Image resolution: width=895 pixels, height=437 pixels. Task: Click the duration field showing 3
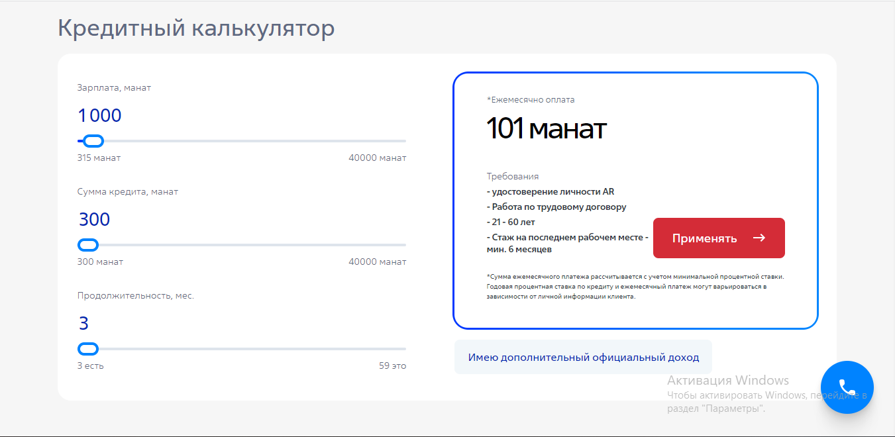(84, 324)
